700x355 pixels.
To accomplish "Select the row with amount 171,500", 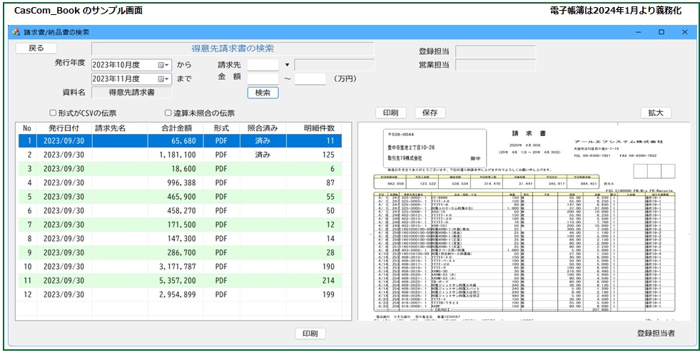I will (180, 225).
